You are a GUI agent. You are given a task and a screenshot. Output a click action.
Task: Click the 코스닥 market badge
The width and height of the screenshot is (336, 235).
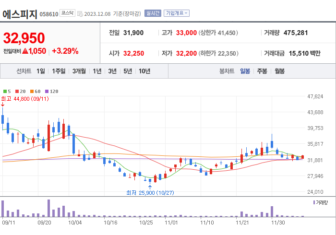67,13
